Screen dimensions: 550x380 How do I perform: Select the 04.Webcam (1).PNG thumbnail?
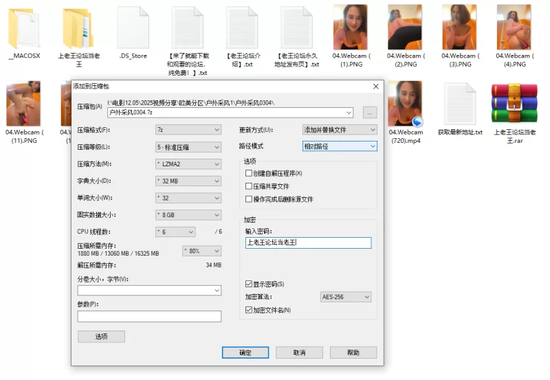[x=351, y=27]
